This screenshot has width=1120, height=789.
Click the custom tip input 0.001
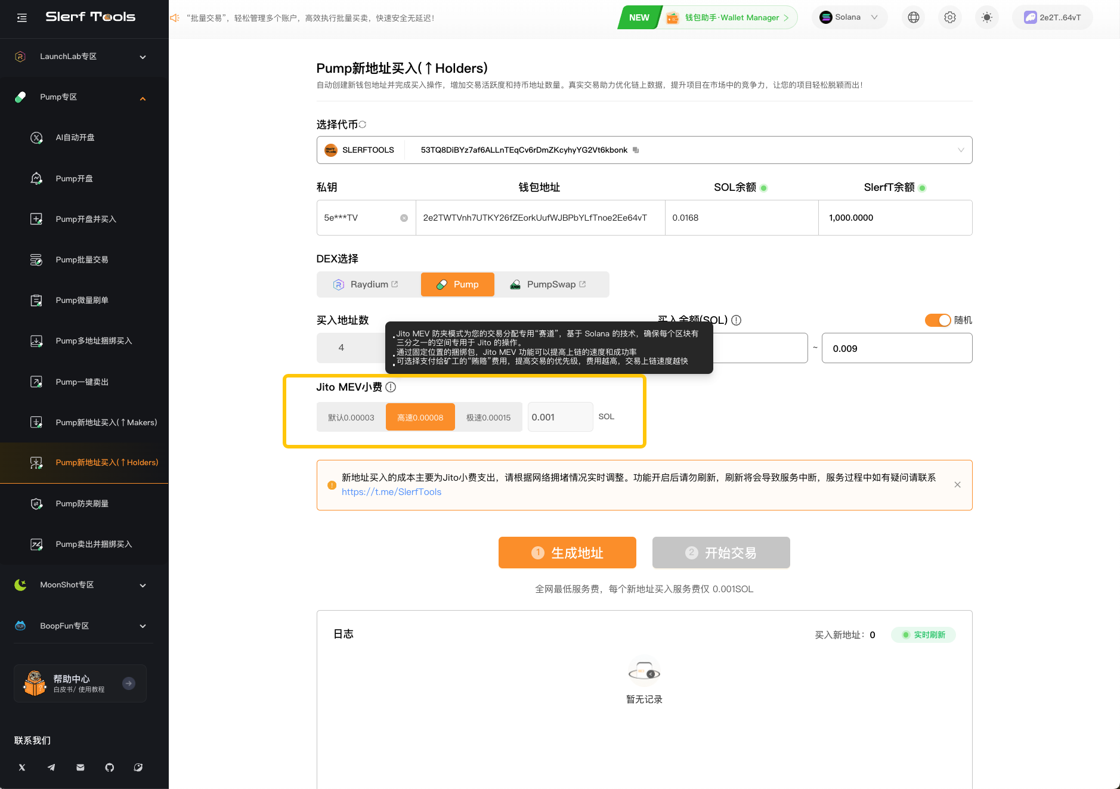tap(560, 417)
